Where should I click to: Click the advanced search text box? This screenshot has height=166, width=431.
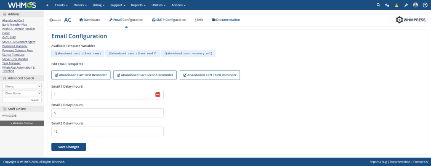coord(15,100)
